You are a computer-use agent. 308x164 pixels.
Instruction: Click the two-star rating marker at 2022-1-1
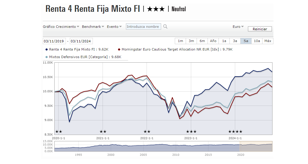tap(147, 132)
